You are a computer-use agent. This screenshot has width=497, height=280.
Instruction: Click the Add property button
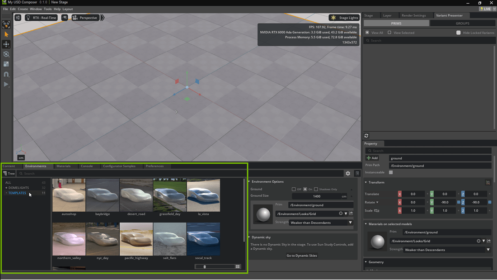click(372, 158)
